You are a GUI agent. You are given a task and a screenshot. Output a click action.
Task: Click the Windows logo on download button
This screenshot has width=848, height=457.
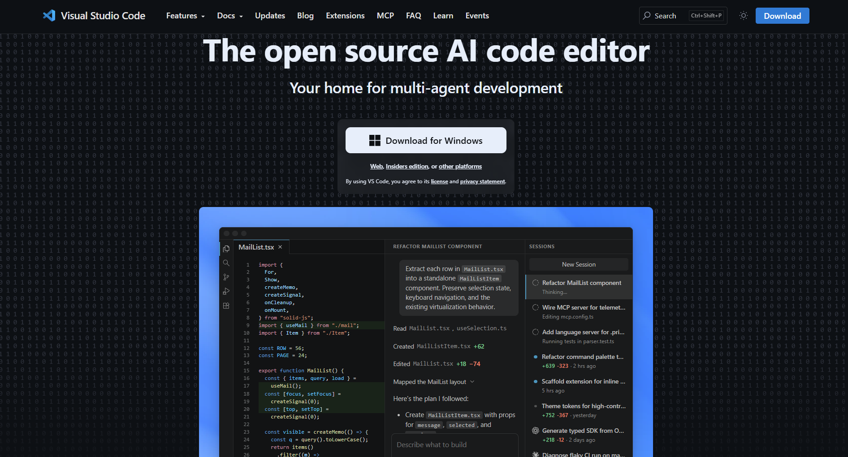click(375, 141)
